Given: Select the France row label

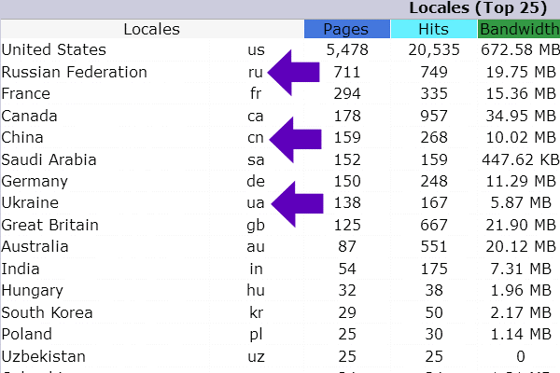Looking at the screenshot, I should coord(28,94).
